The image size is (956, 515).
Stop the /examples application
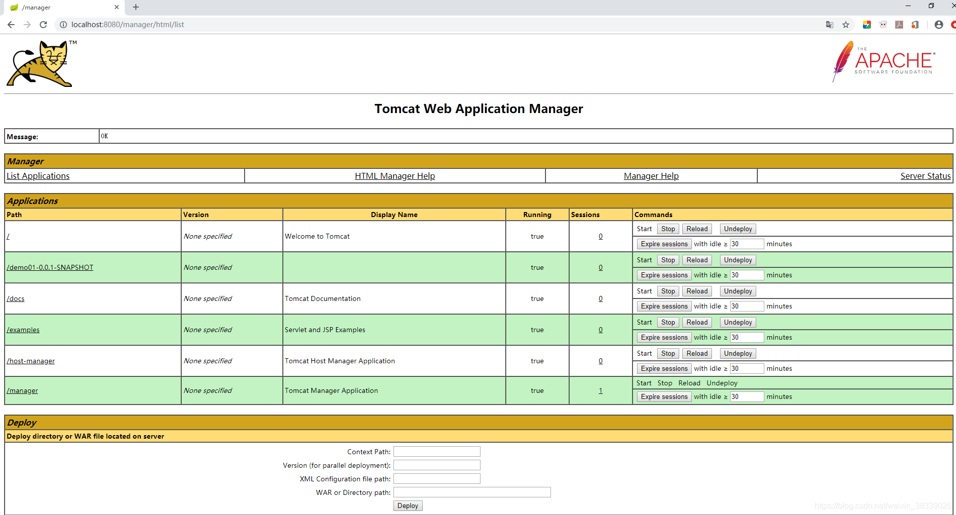[668, 322]
